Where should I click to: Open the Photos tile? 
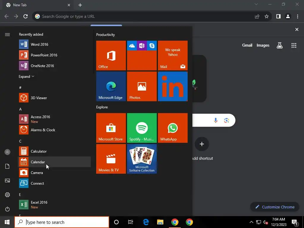point(142,86)
